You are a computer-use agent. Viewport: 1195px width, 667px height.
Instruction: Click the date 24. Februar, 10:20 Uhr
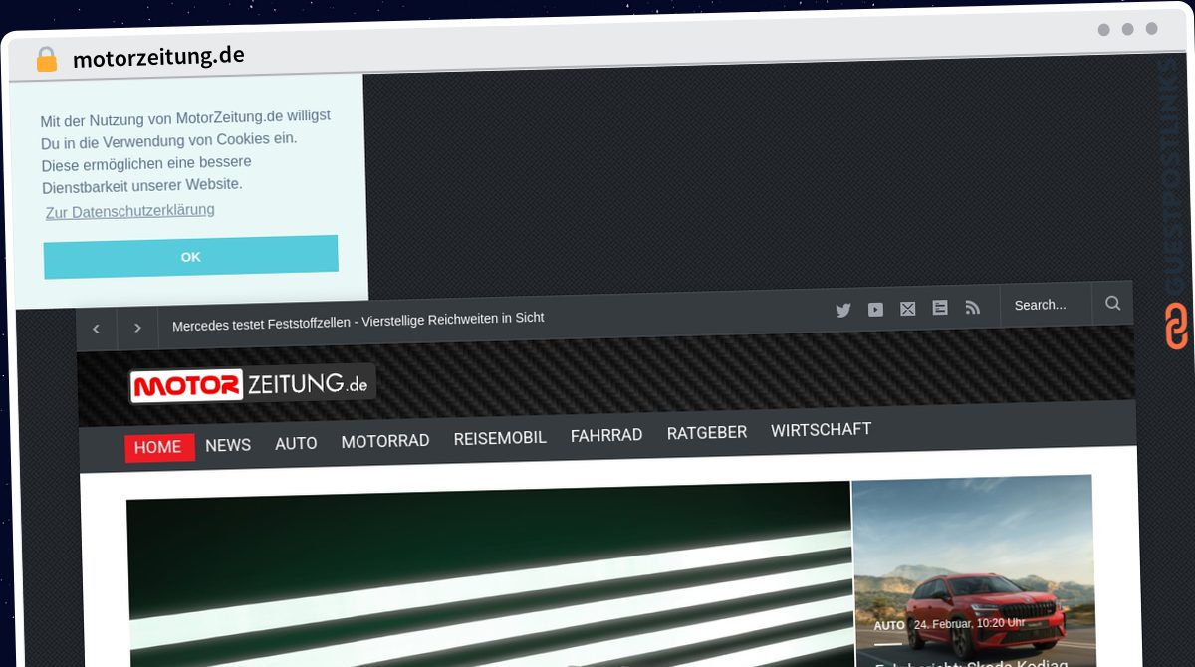pyautogui.click(x=969, y=624)
